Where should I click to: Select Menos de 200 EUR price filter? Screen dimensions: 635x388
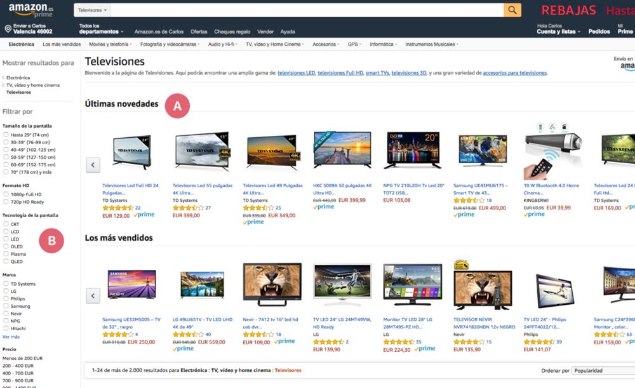tap(22, 358)
